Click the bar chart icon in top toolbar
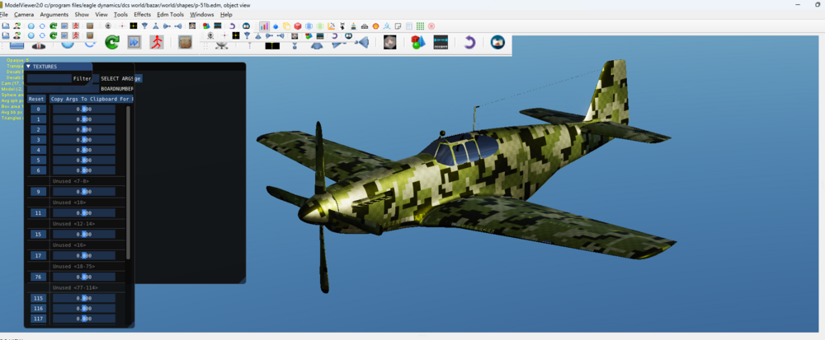Screen dimensions: 825x340 click(x=264, y=26)
